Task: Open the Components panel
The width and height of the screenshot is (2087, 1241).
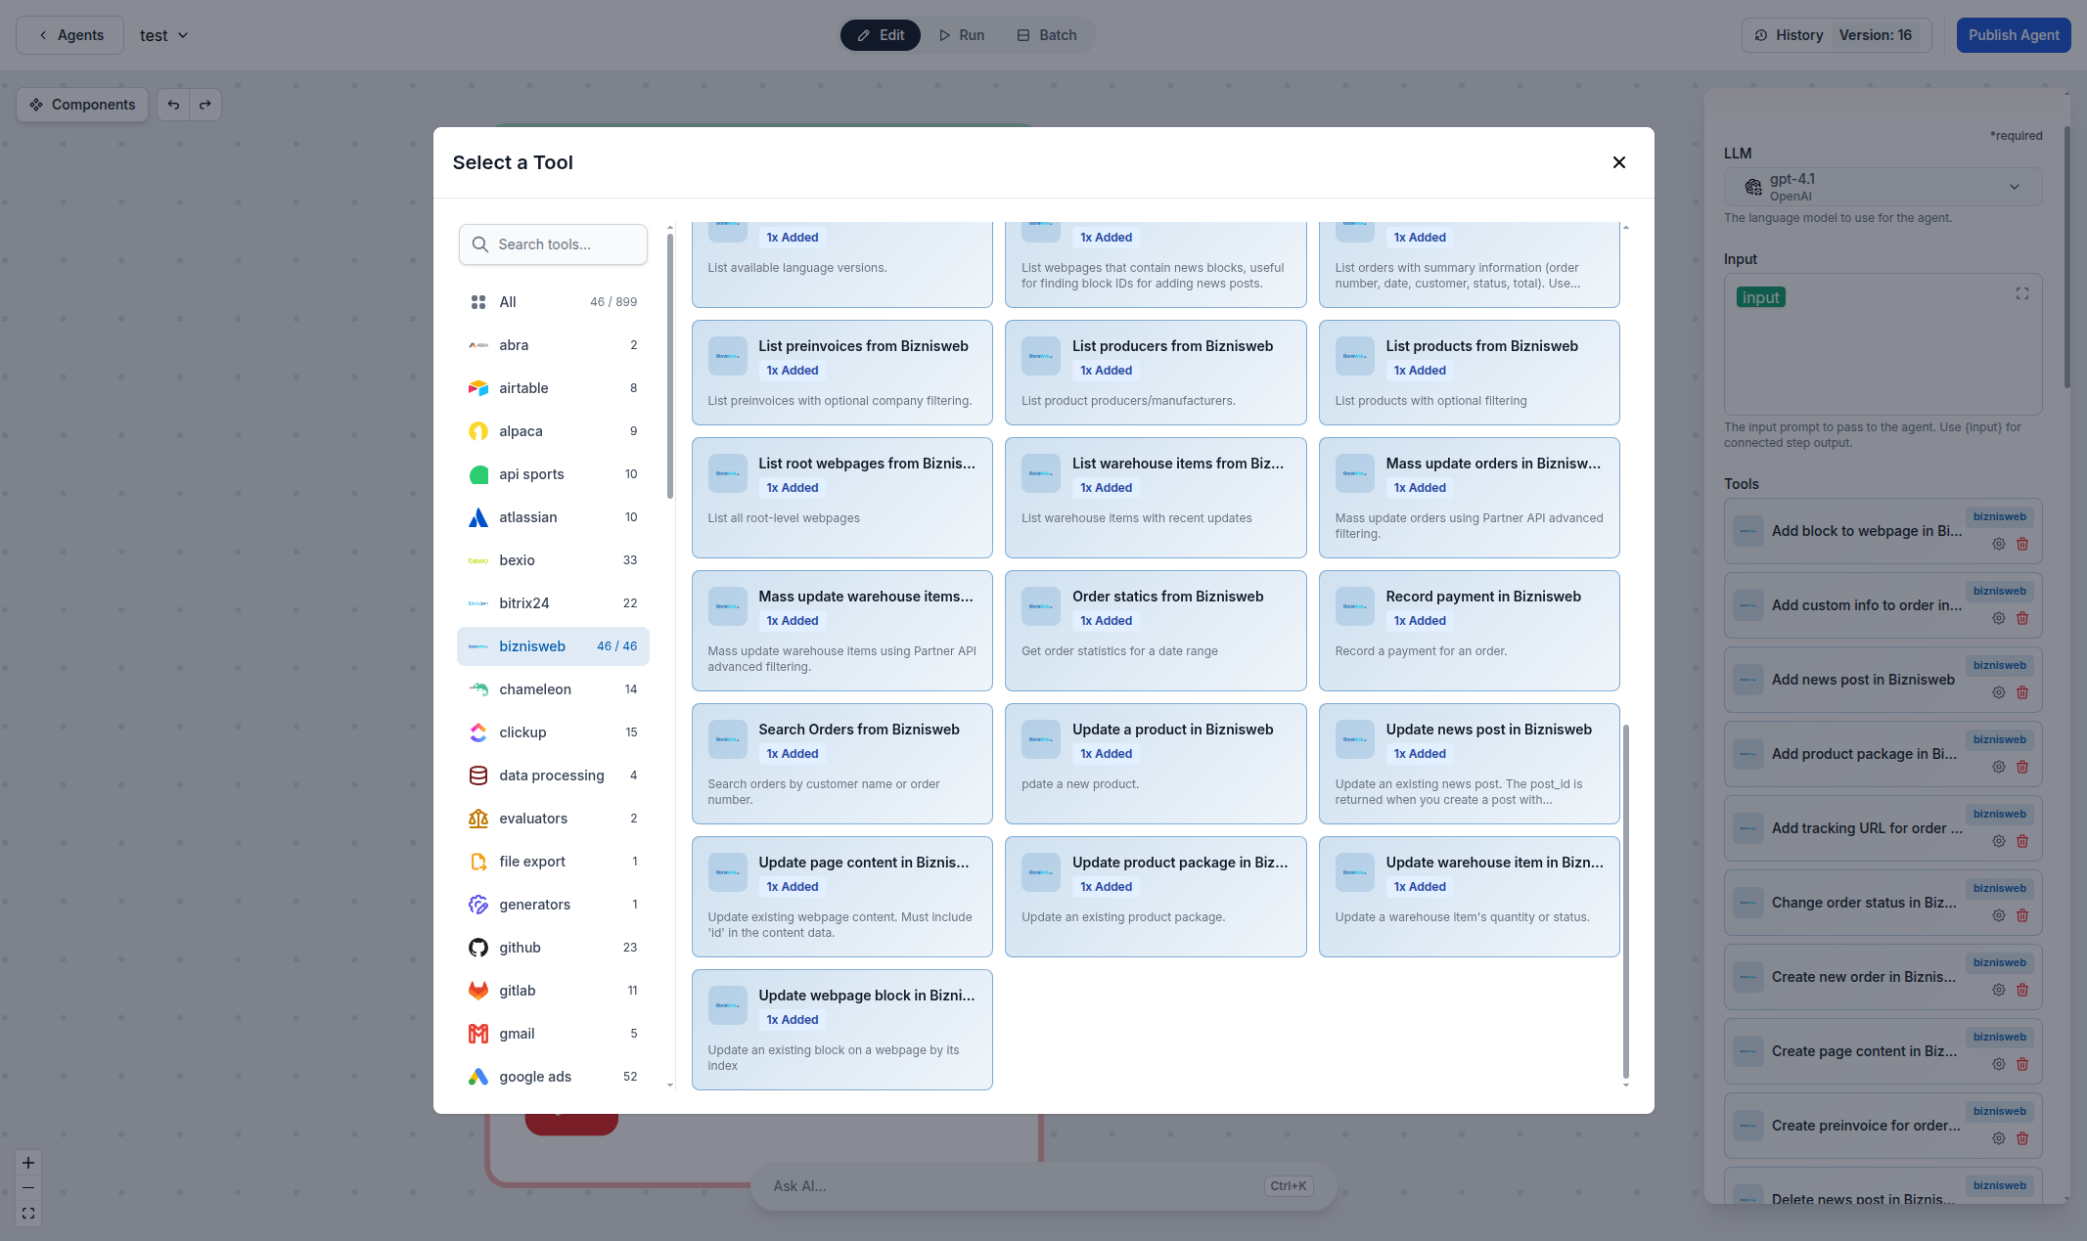Action: tap(81, 104)
